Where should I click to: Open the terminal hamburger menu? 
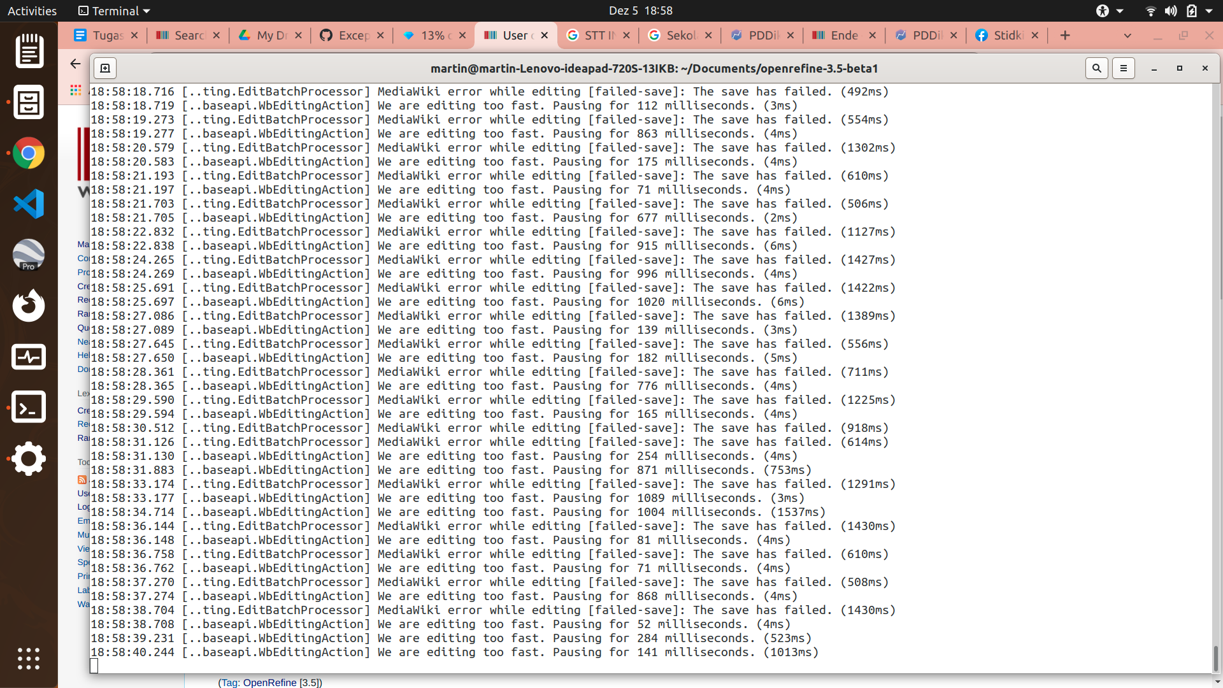point(1124,68)
